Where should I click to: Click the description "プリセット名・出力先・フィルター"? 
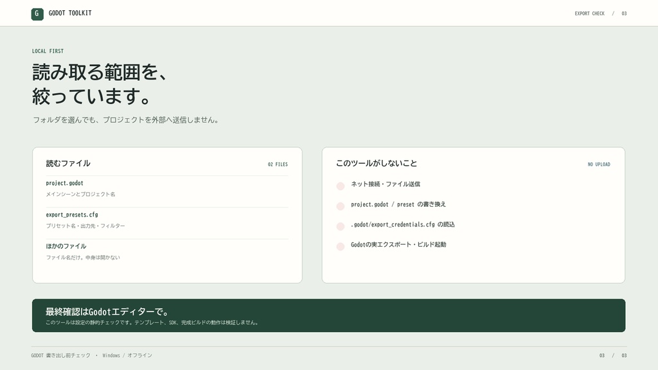[x=85, y=225]
